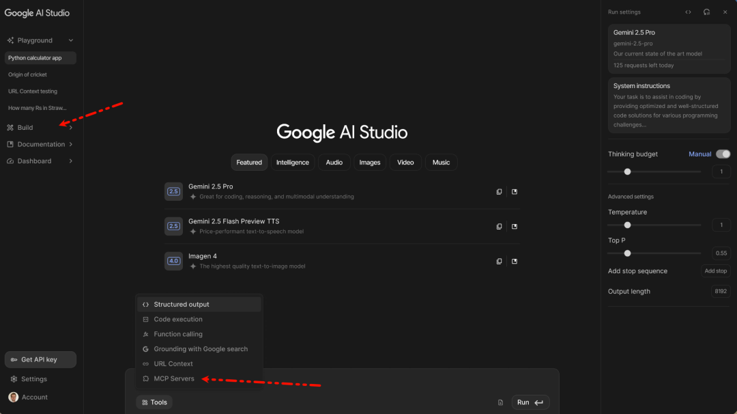The image size is (737, 414).
Task: Click the copy icon for Gemini 2.5 Flash Preview TTS
Action: tap(499, 227)
